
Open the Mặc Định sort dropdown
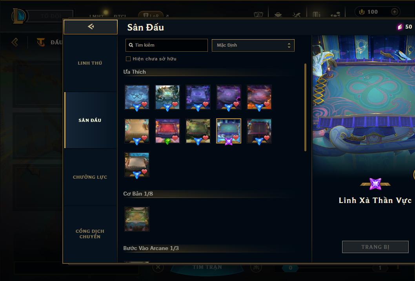pos(253,45)
